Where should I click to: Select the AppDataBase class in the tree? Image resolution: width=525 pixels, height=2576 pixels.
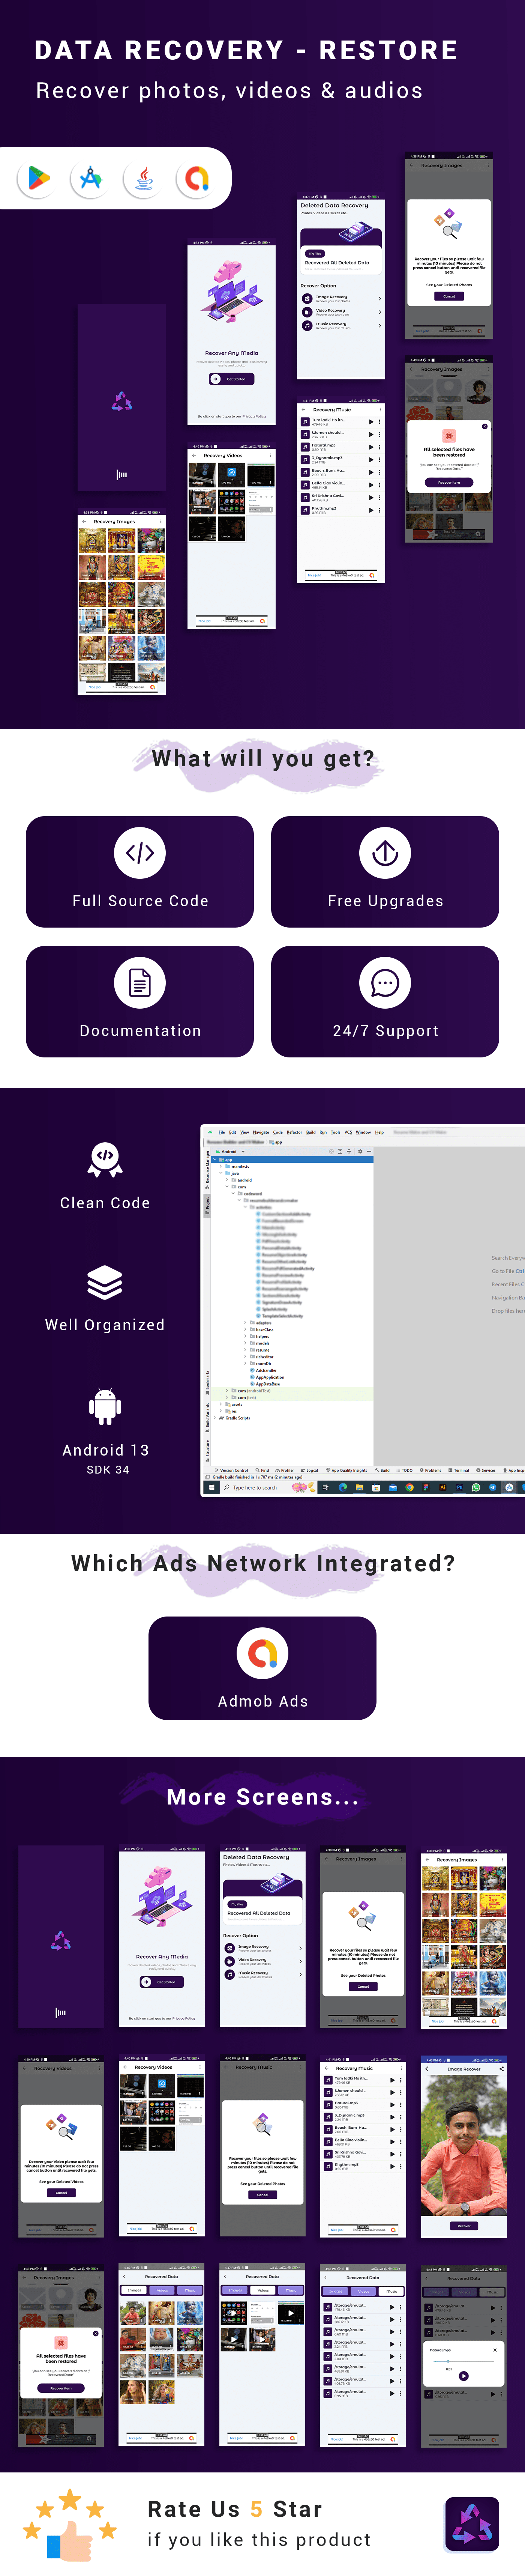(x=266, y=1384)
